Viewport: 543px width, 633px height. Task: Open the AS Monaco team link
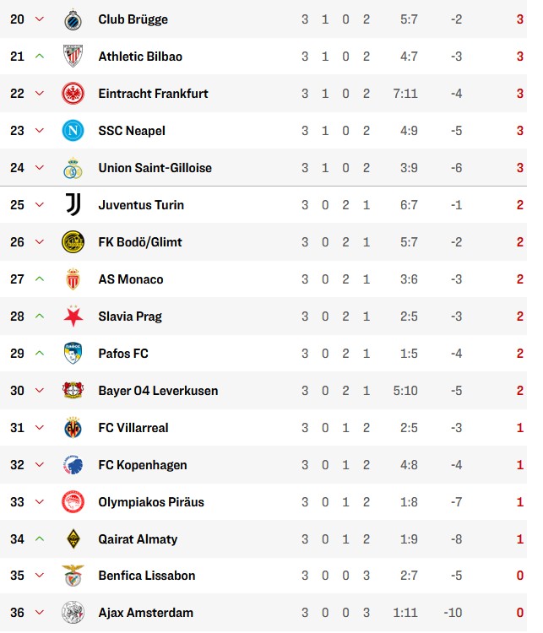point(131,279)
